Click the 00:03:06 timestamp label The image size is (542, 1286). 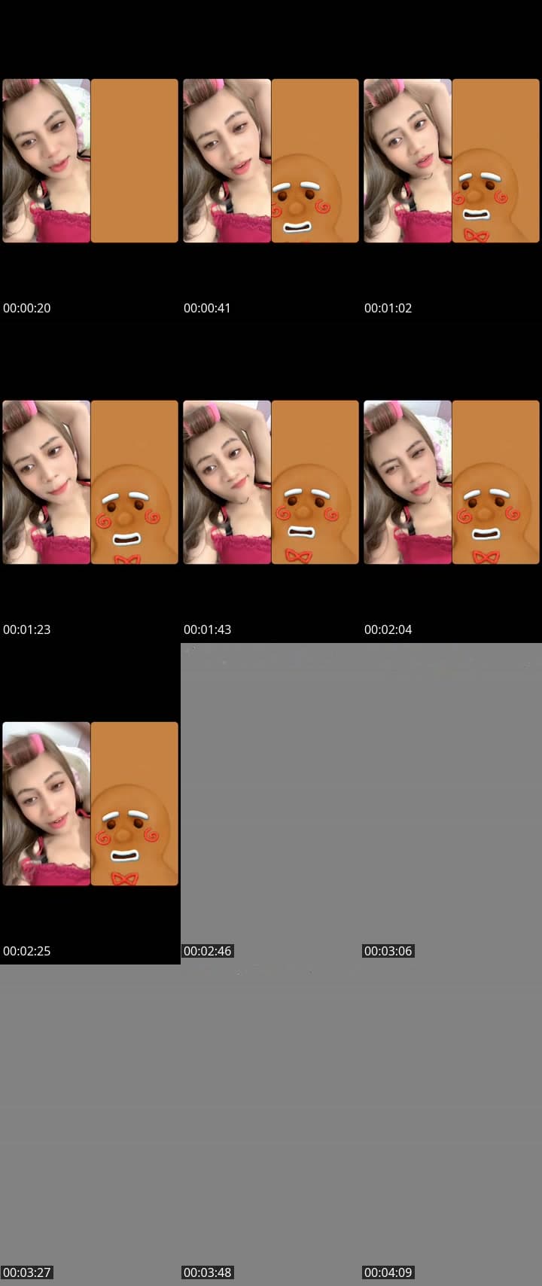coord(388,951)
